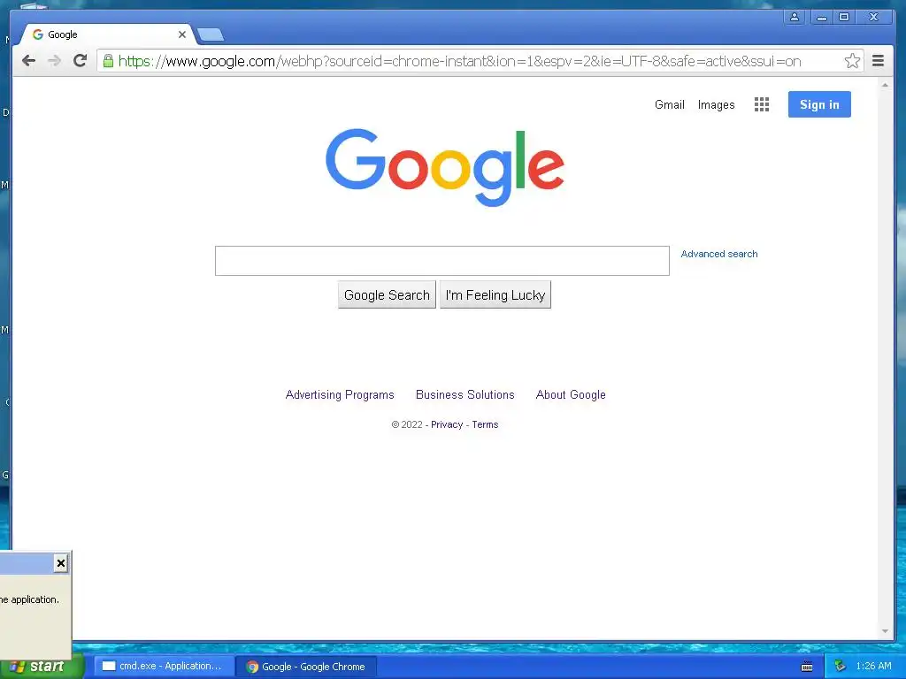This screenshot has height=679, width=906.
Task: Reload the current Google page
Action: 81,61
